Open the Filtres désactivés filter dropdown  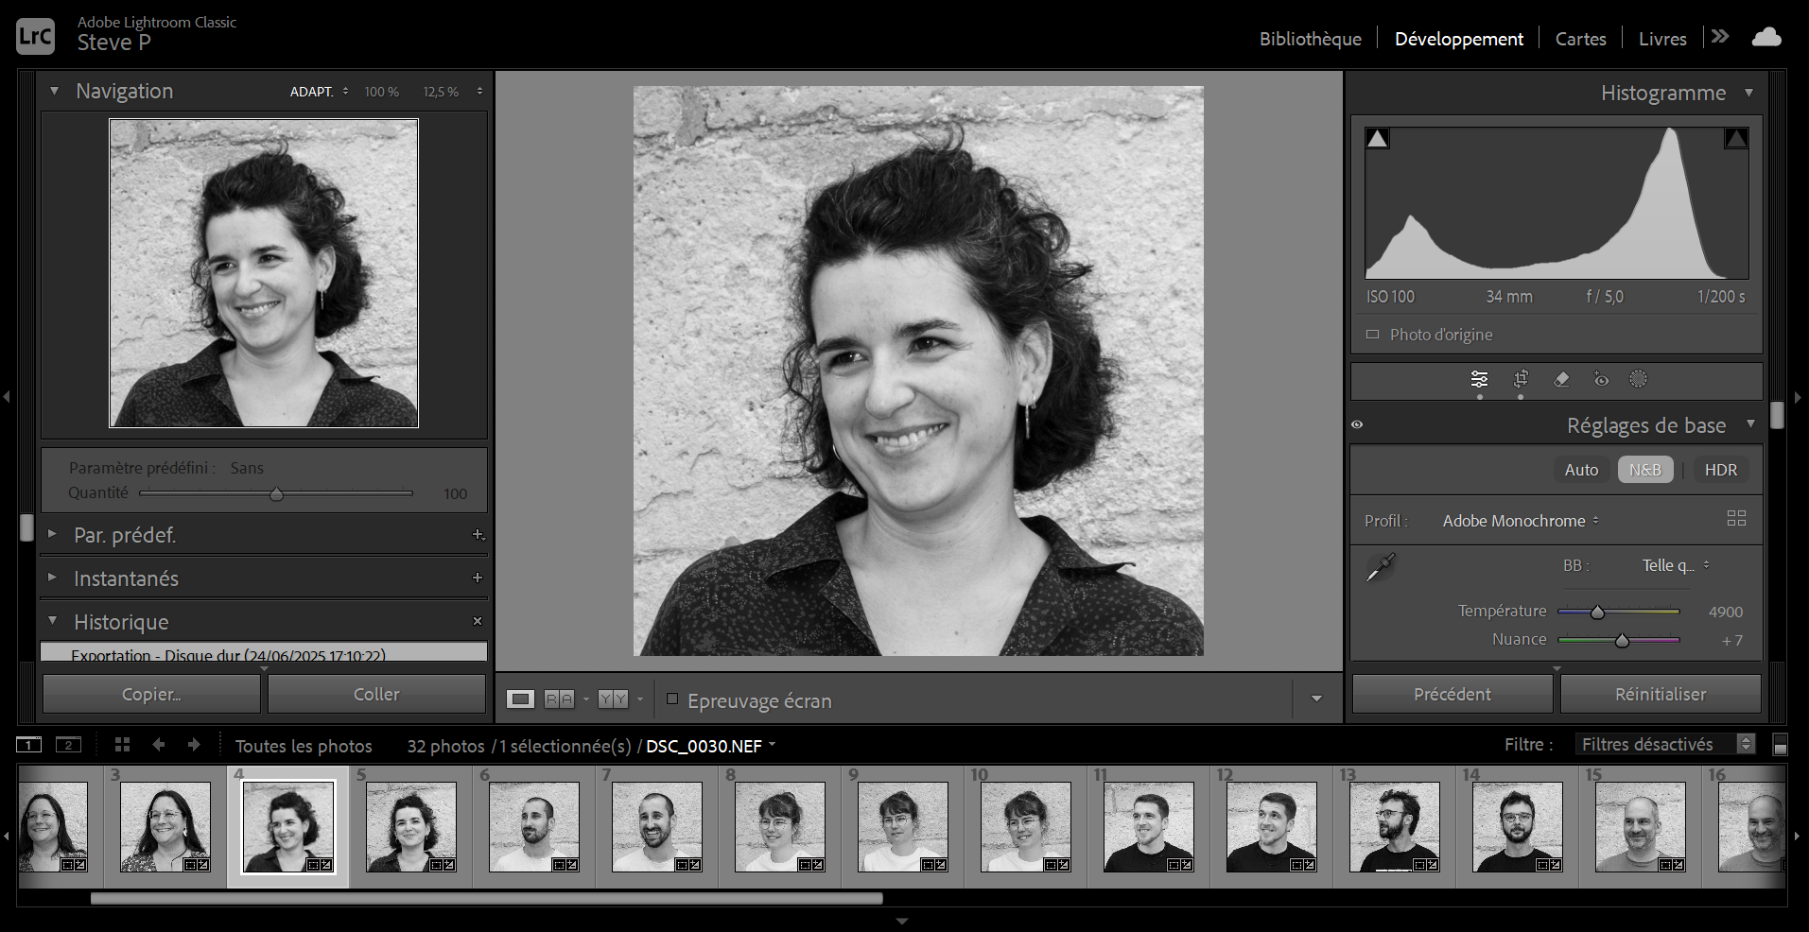(x=1665, y=745)
